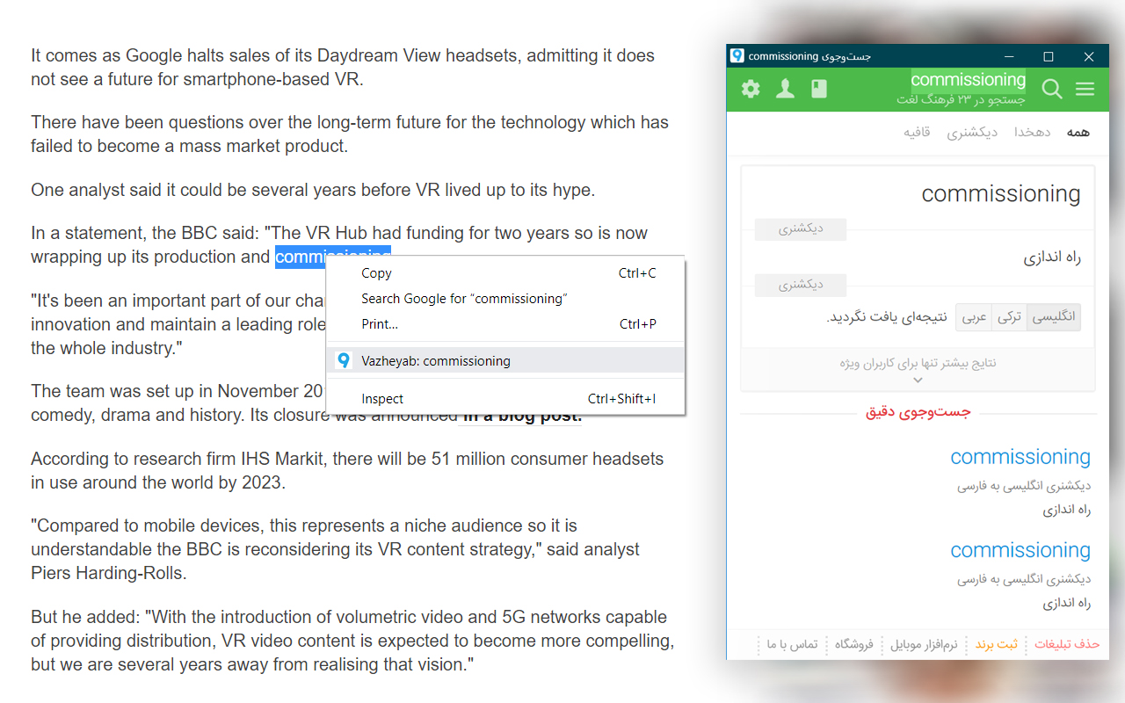
Task: Open Vazheyab settings gear icon
Action: (x=751, y=89)
